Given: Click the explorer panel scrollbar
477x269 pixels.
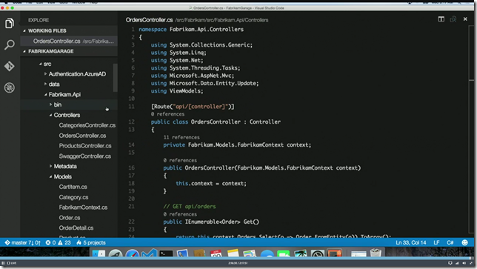Looking at the screenshot, I should [x=115, y=78].
